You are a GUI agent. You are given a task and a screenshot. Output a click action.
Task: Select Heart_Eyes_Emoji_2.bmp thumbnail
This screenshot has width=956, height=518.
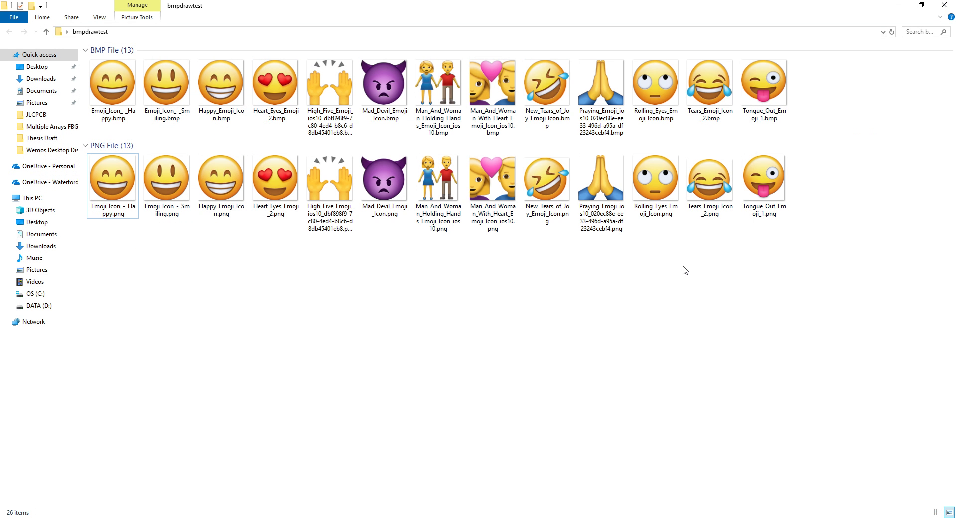click(275, 82)
